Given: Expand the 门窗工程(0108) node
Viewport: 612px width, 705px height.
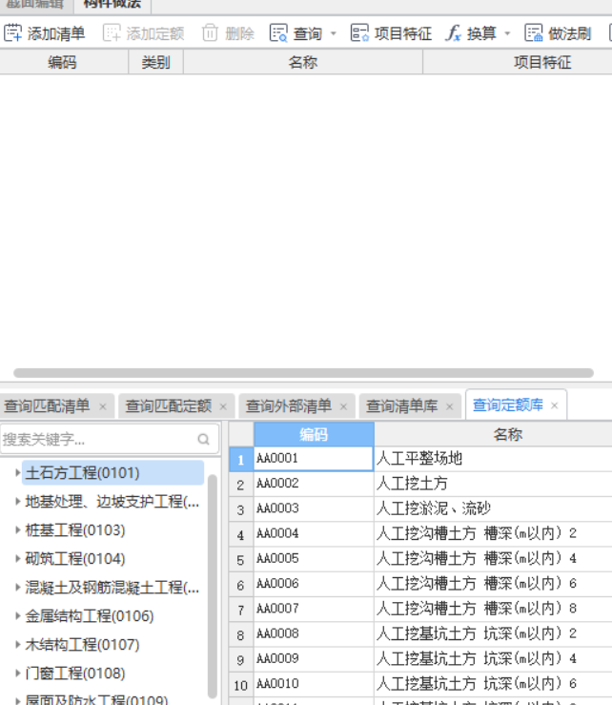Looking at the screenshot, I should (x=17, y=674).
